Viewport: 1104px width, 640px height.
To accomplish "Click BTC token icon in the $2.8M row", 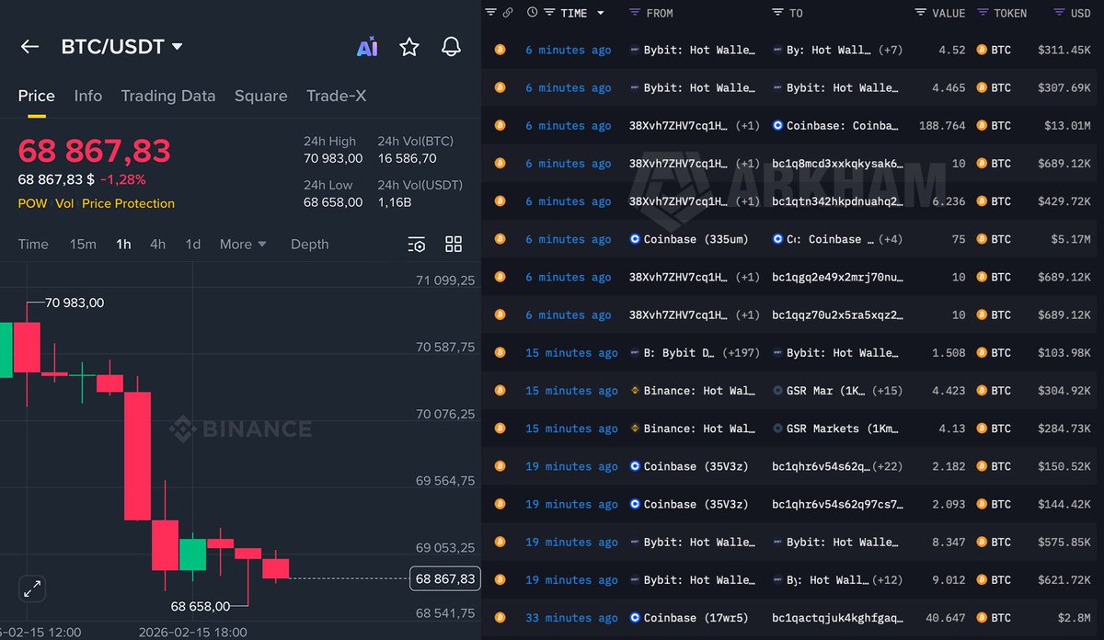I will pyautogui.click(x=982, y=618).
